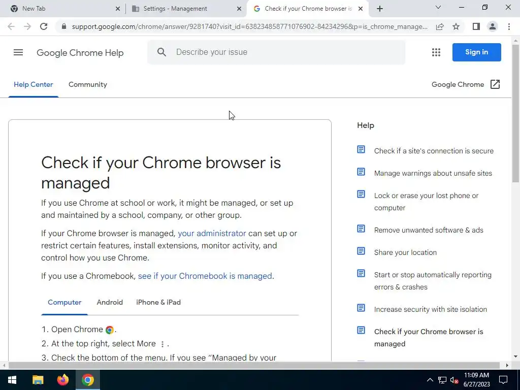Open Windows Start menu
Image resolution: width=520 pixels, height=390 pixels.
click(12, 380)
